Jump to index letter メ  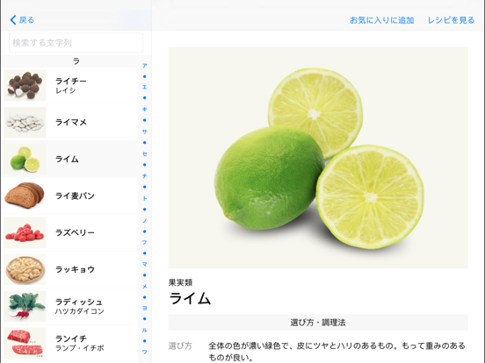coord(144,287)
